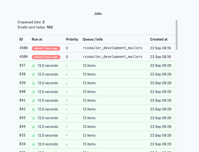Open job ID 4509
The width and height of the screenshot is (199, 152).
(x=24, y=57)
